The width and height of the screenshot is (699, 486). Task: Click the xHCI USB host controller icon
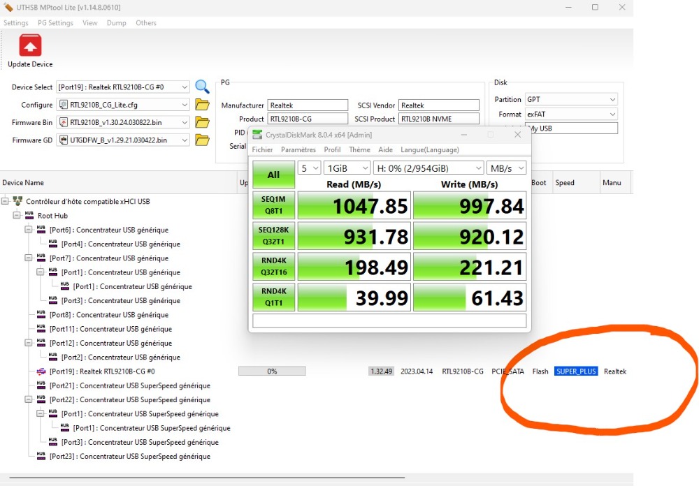pos(17,202)
